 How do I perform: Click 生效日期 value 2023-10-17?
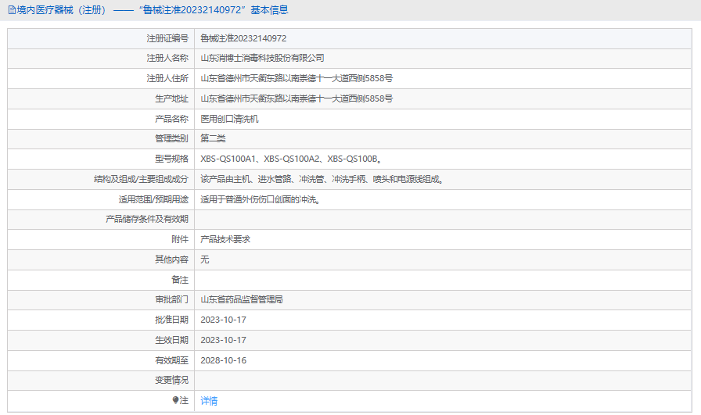coord(223,340)
